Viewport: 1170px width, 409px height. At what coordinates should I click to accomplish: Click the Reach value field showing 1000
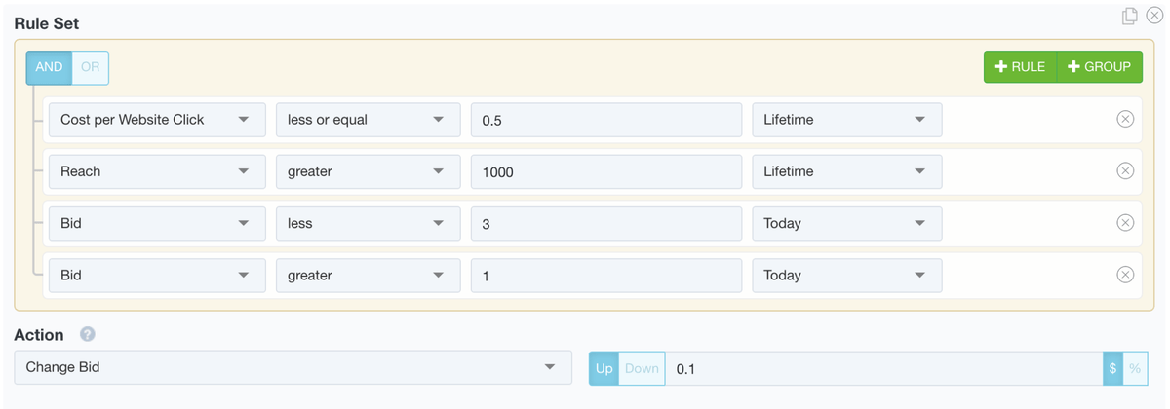606,171
